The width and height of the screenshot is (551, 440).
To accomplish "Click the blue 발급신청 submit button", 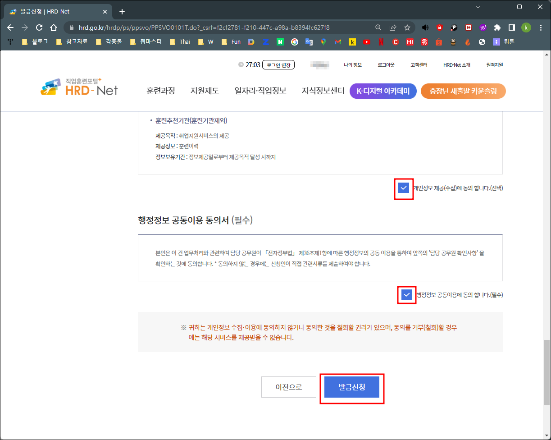I will pyautogui.click(x=352, y=387).
